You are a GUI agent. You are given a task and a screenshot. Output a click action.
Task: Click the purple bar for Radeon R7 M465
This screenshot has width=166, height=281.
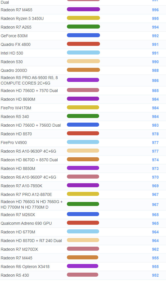coord(83,9)
